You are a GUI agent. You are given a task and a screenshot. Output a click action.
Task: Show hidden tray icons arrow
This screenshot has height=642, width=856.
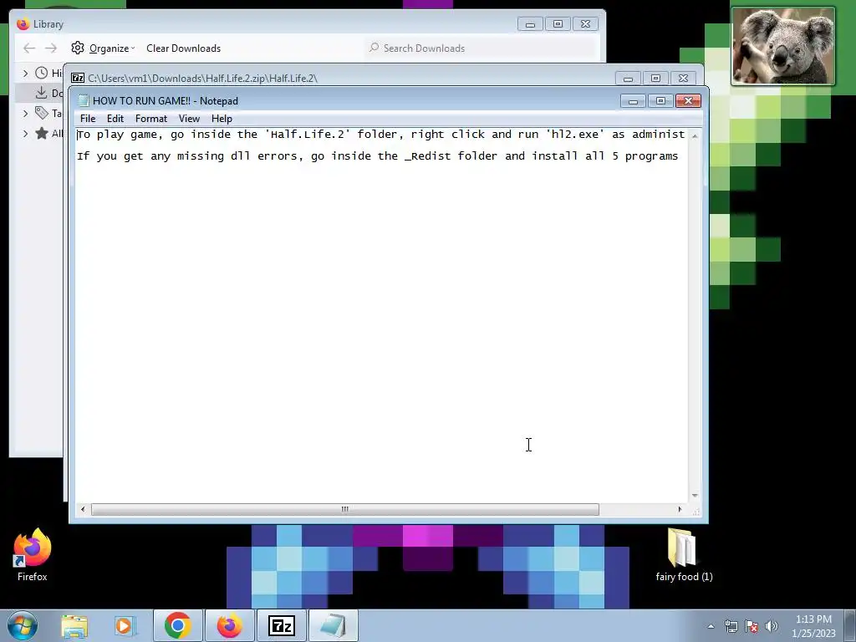coord(711,626)
